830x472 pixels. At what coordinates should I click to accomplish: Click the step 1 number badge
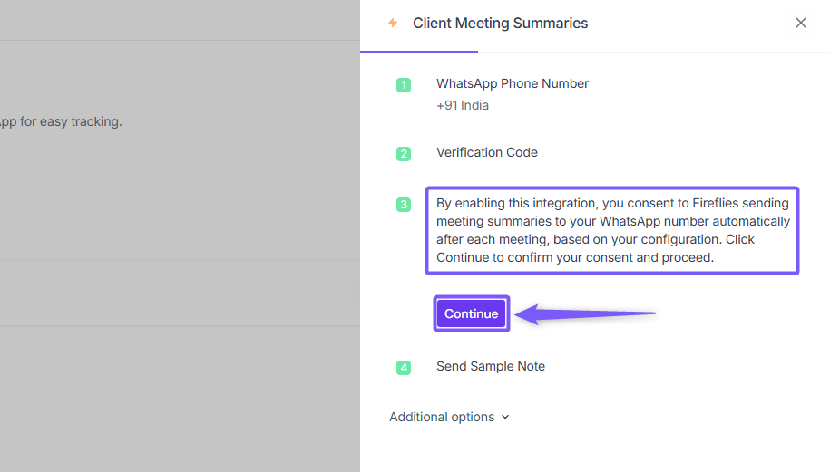pos(404,85)
